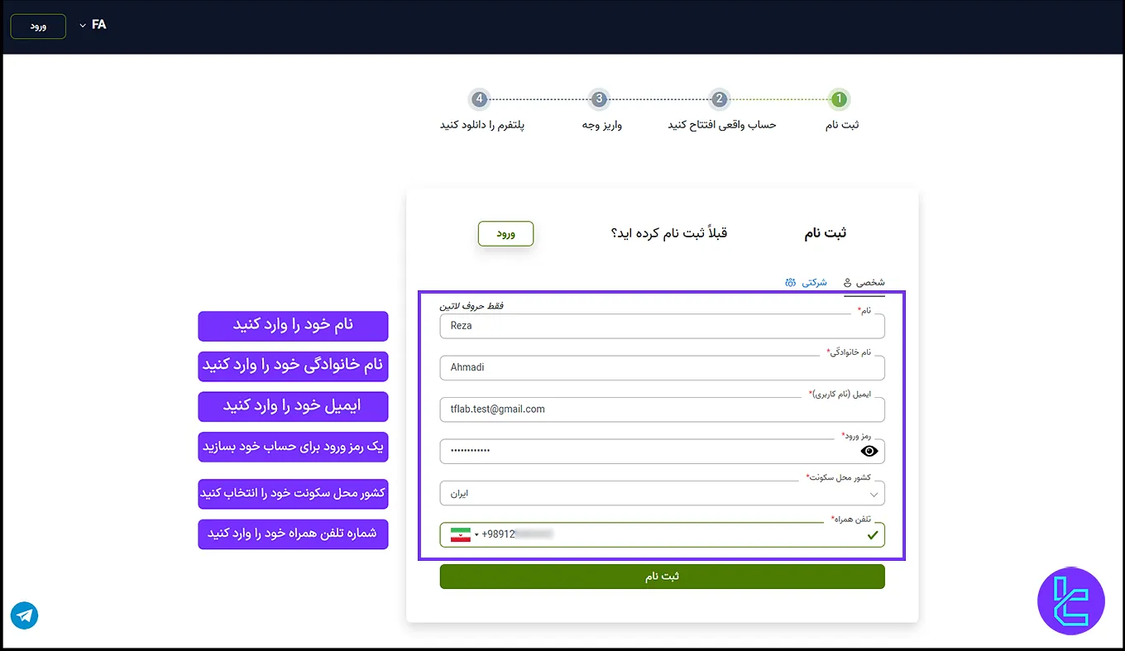Click the واریز وجه step label
Screen dimensions: 1125x651
(601, 125)
